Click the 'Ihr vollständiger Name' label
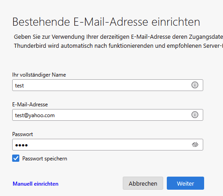Screen dimensions: 223x196 coord(39,75)
